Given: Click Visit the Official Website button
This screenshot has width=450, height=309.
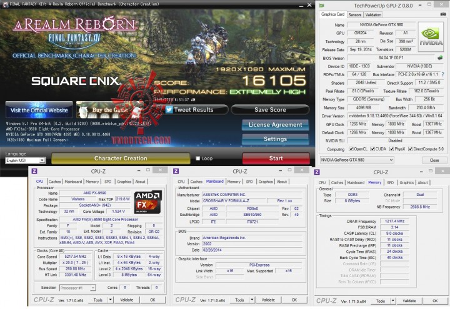Looking at the screenshot, I should (39, 110).
